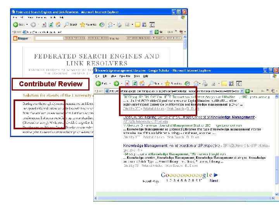The height and width of the screenshot is (209, 279).
Task: Click green Go arrow in Google Scholar window
Action: click(247, 91)
